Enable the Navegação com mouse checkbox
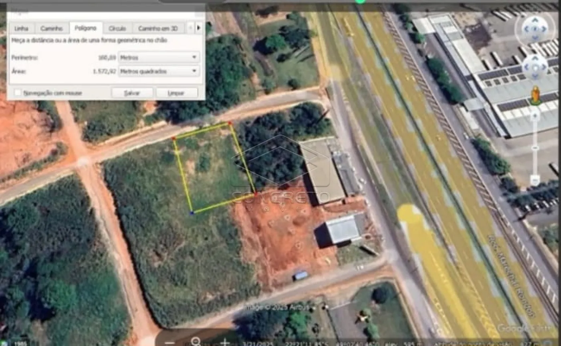 (x=18, y=93)
